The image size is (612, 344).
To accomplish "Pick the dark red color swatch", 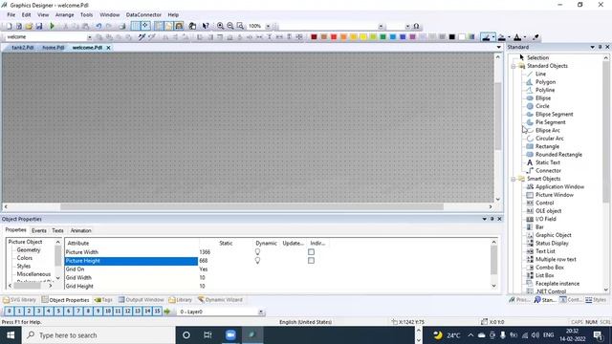I will click(x=314, y=37).
